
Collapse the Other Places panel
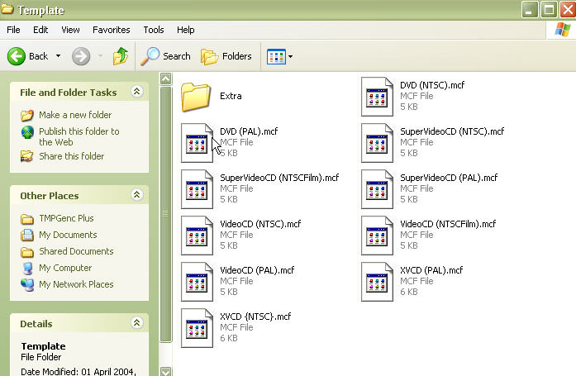136,194
